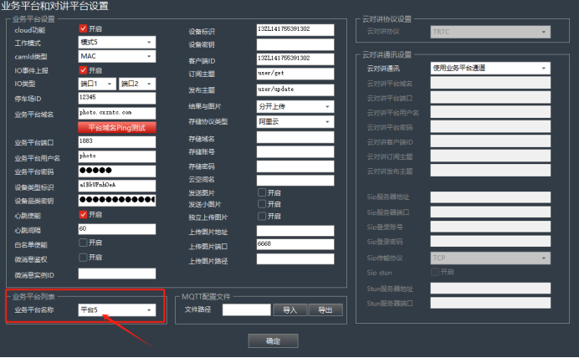
Task: Toggle the cloud功能 开启 checkbox
Action: [x=83, y=28]
